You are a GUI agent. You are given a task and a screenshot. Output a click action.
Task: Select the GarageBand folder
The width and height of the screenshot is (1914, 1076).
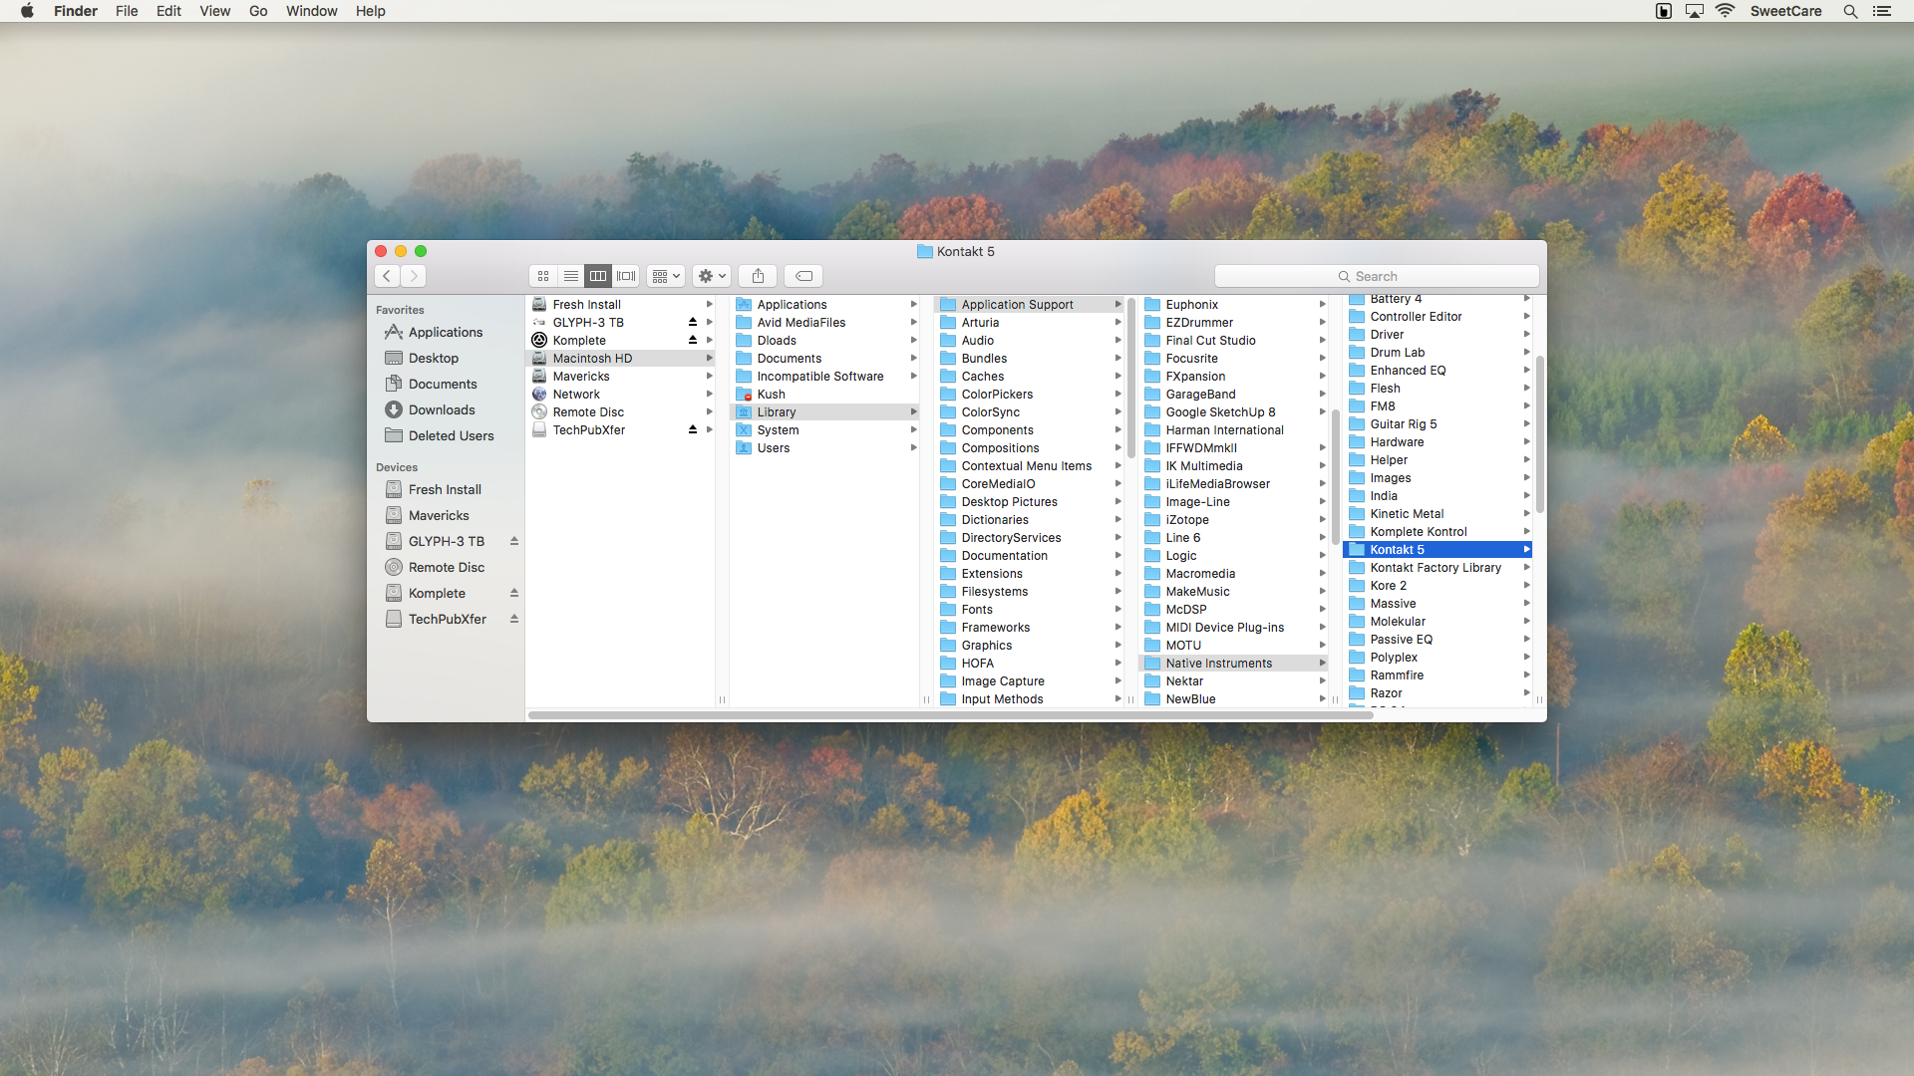click(1233, 395)
